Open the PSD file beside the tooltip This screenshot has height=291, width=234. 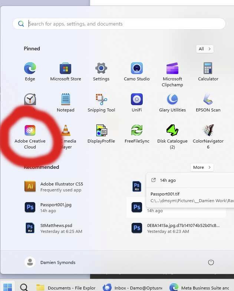[136, 186]
